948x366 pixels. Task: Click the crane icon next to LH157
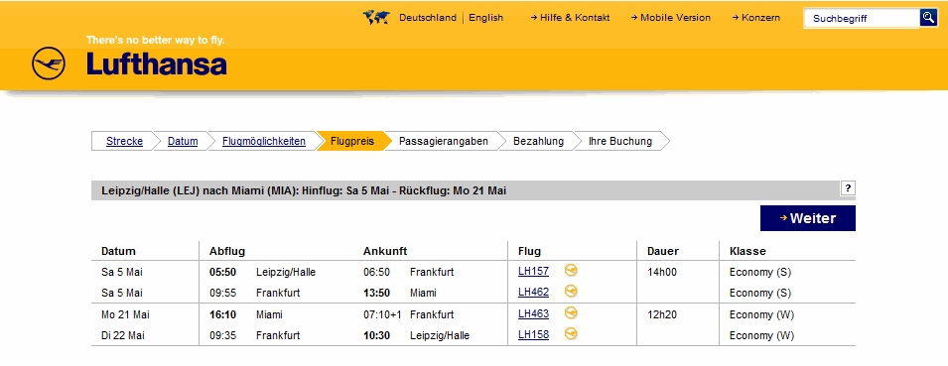(571, 271)
